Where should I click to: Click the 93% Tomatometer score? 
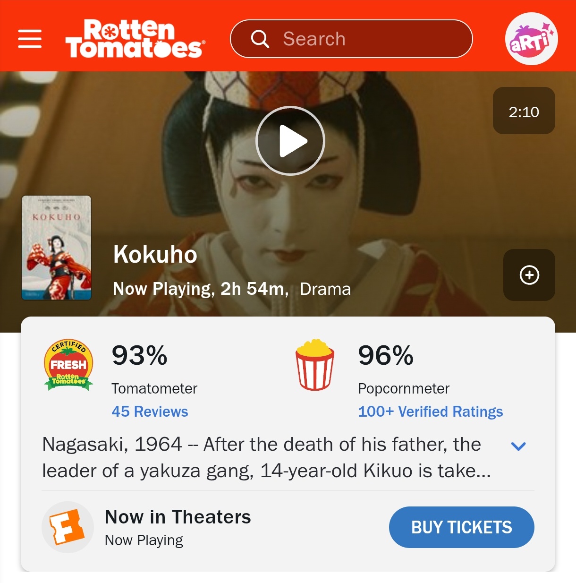(x=140, y=355)
